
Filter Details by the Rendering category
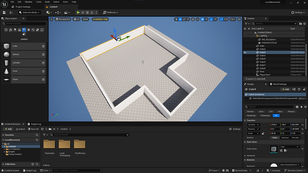tap(251, 115)
